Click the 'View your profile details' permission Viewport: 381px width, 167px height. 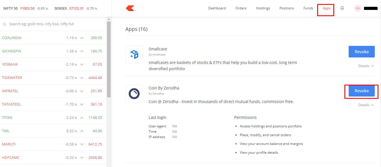259,153
